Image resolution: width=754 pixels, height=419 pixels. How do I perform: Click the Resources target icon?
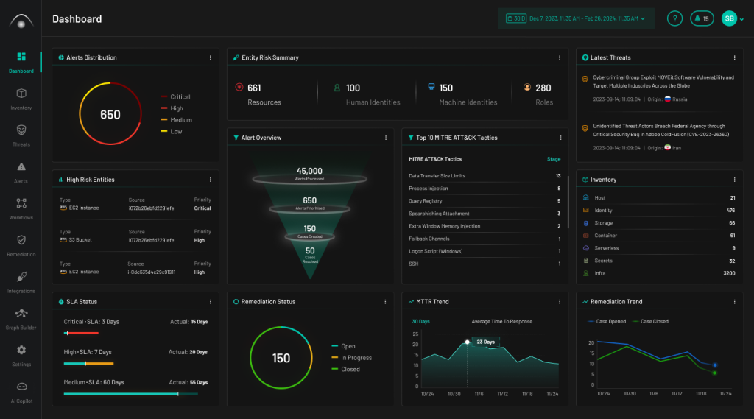click(239, 87)
